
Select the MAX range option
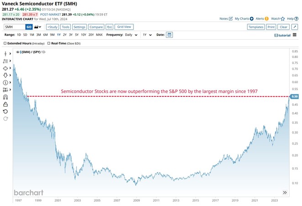coord(99,35)
